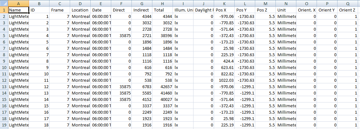Click the Name header cell A1
Screen dimensions: 360x129
pos(18,10)
